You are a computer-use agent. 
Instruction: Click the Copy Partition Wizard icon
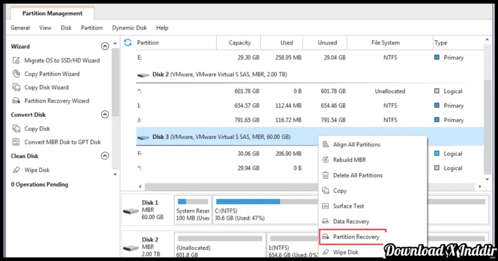coord(16,74)
